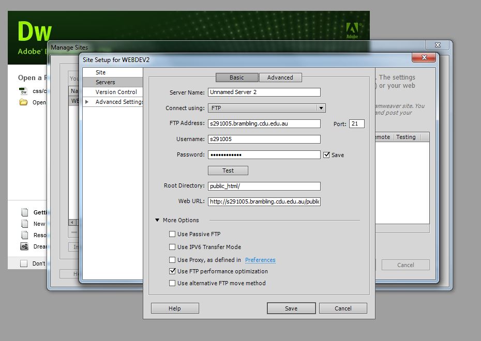Enable Use IPV6 Transfer Mode

tap(172, 247)
